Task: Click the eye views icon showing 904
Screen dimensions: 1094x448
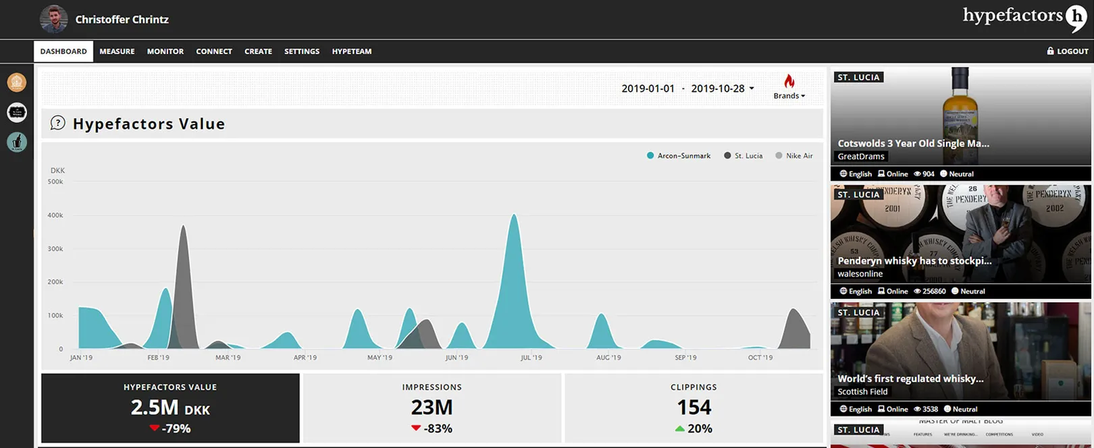Action: [x=917, y=173]
